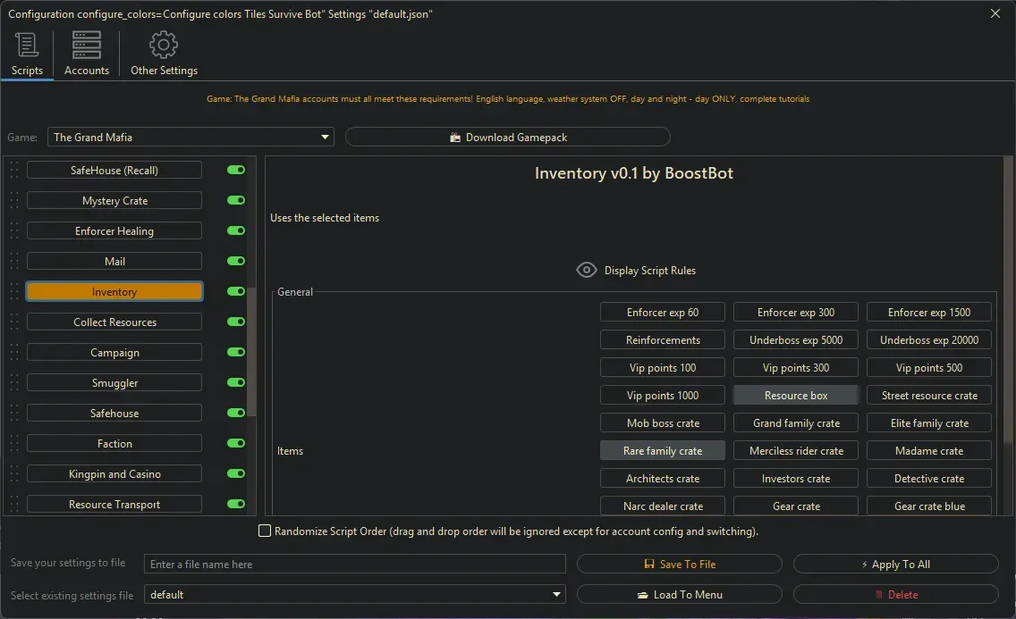Viewport: 1016px width, 619px height.
Task: Select the Street resource crate item
Action: [929, 395]
